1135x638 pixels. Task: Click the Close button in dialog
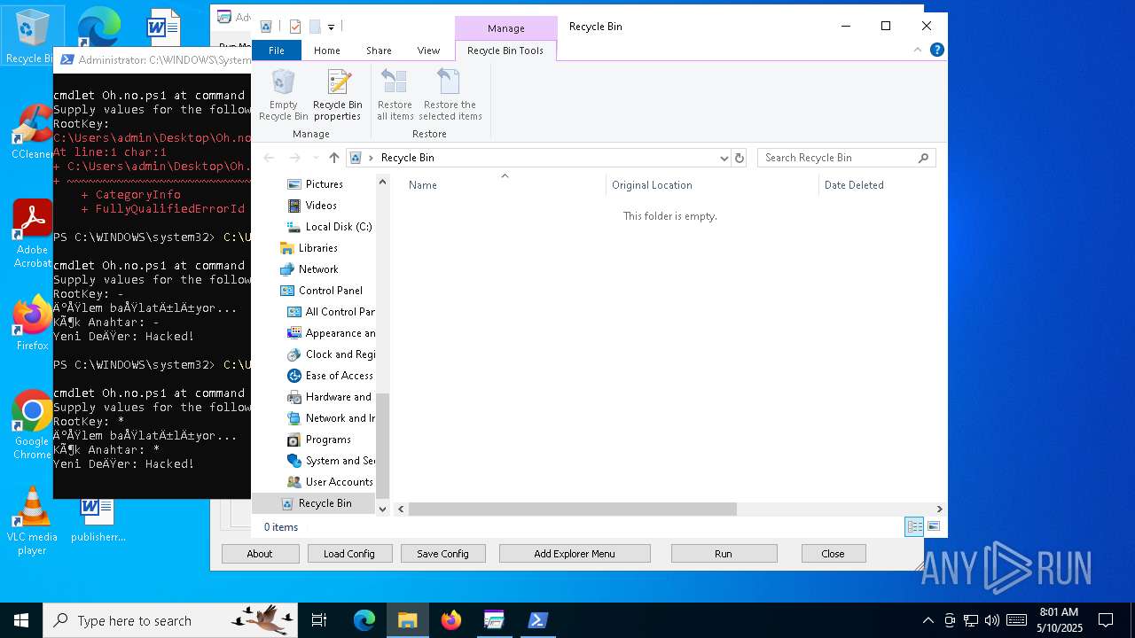coord(833,554)
